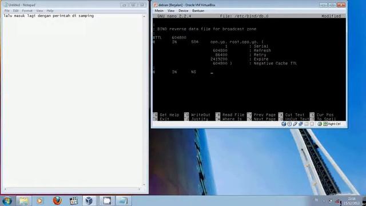Viewport: 366px width, 206px height.
Task: Click 'Get Help' shortcut in nano footer
Action: coord(166,115)
